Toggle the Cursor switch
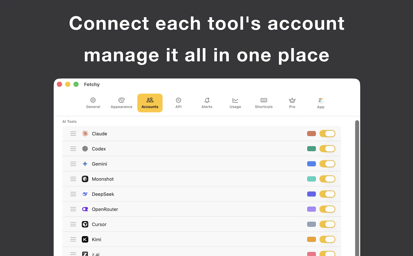 (327, 224)
